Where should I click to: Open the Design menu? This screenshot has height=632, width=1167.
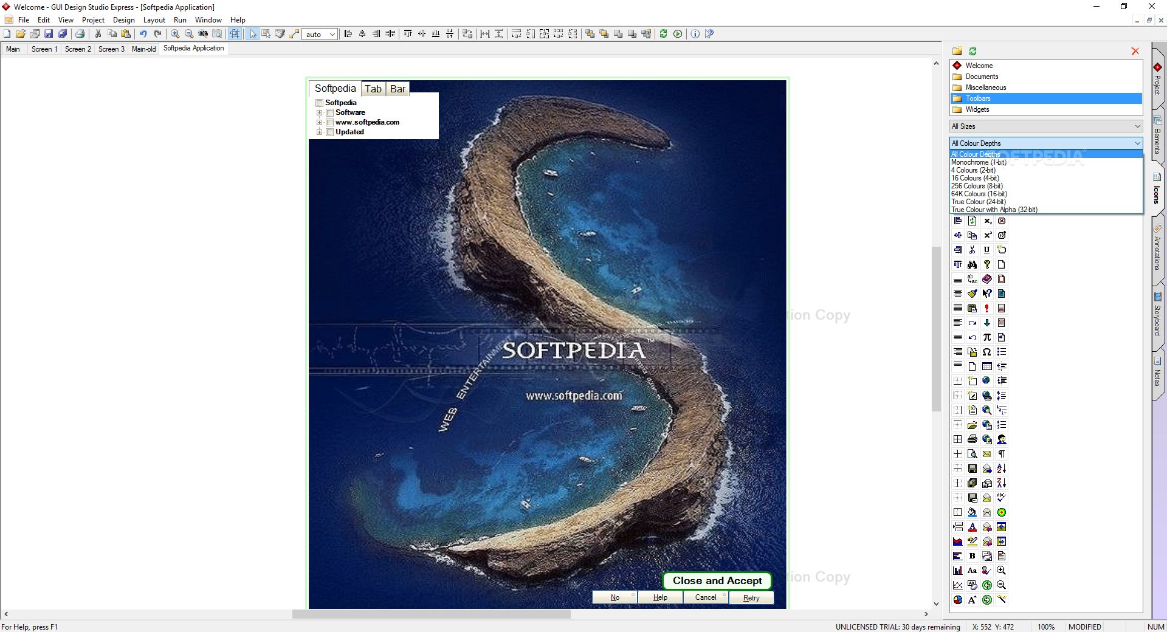[124, 20]
